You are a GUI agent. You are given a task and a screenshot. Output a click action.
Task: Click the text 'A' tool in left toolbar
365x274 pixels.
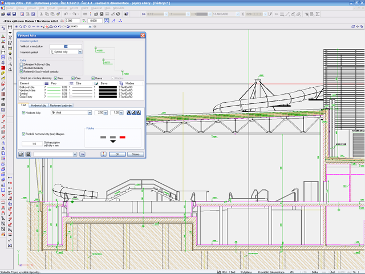click(3, 47)
